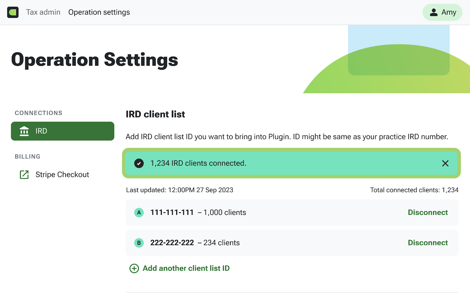Dismiss the IRD clients connected banner
Screen dimensions: 470x294
pyautogui.click(x=445, y=163)
